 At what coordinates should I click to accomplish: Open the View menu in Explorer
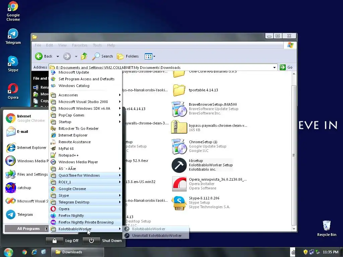(x=62, y=45)
